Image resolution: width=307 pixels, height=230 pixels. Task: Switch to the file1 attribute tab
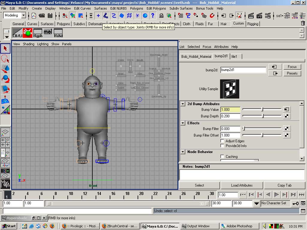234,56
